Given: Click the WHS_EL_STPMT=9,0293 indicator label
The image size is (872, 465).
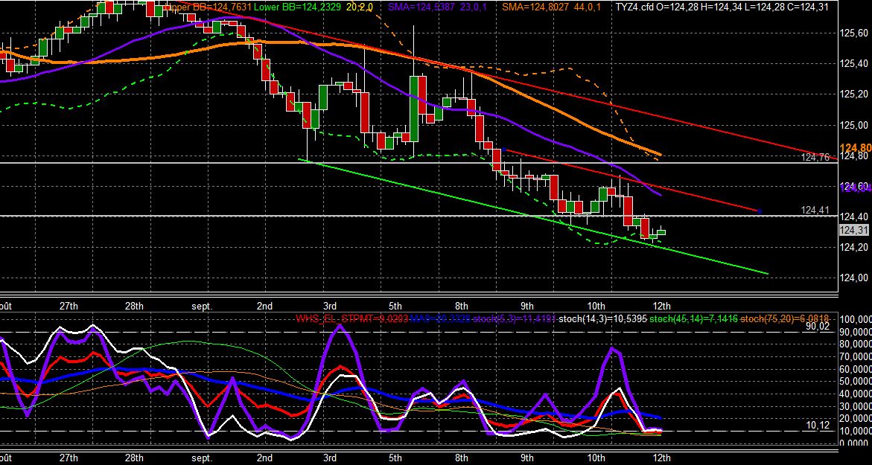Looking at the screenshot, I should click(351, 319).
